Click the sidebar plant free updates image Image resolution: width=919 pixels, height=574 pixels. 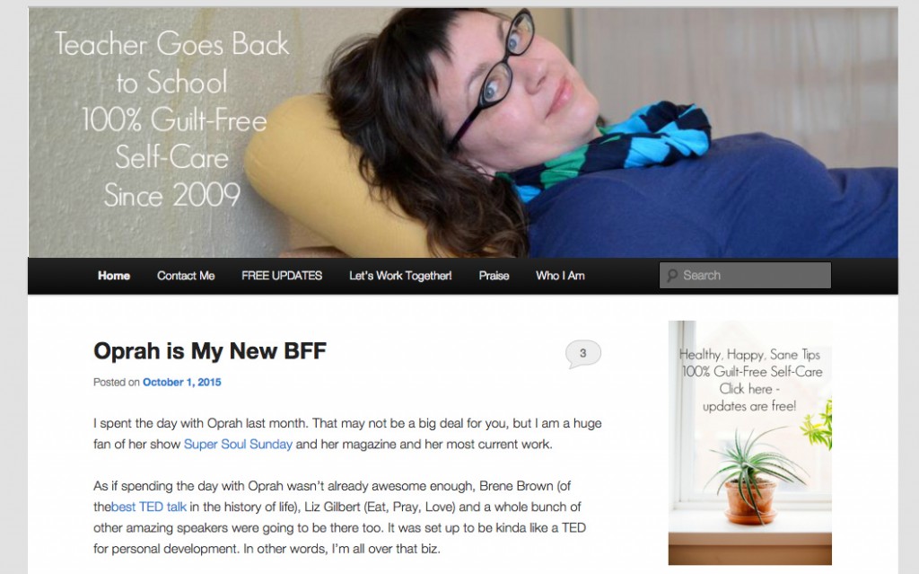749,443
